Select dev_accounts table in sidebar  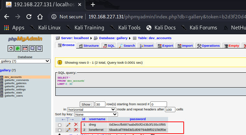13,77
